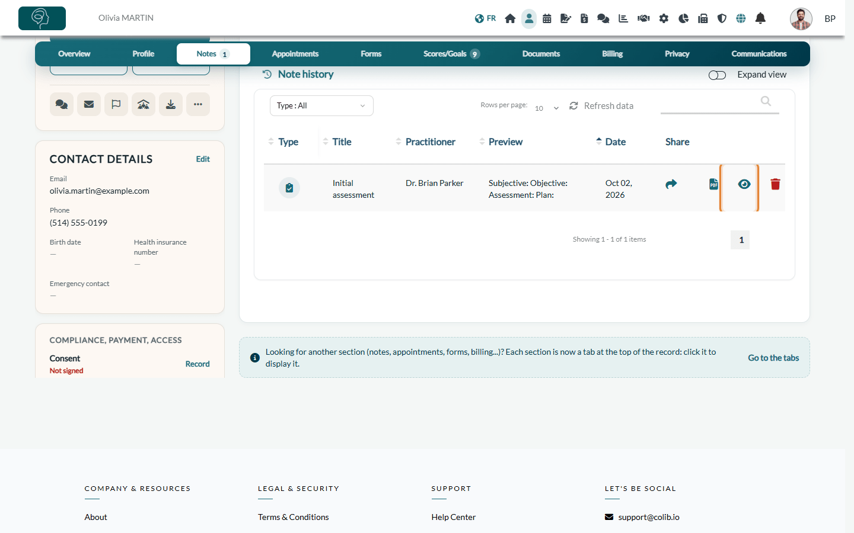
Task: Open the Billing tab
Action: (613, 54)
